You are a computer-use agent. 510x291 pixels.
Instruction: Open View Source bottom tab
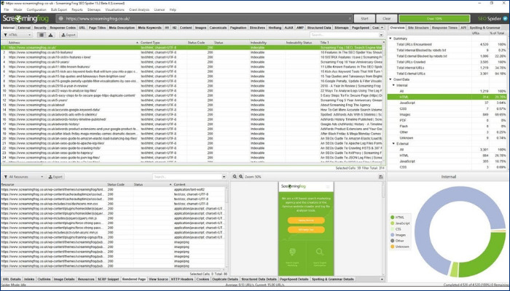[158, 279]
